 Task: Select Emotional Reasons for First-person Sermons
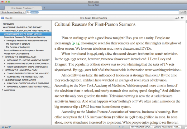(24, 51)
